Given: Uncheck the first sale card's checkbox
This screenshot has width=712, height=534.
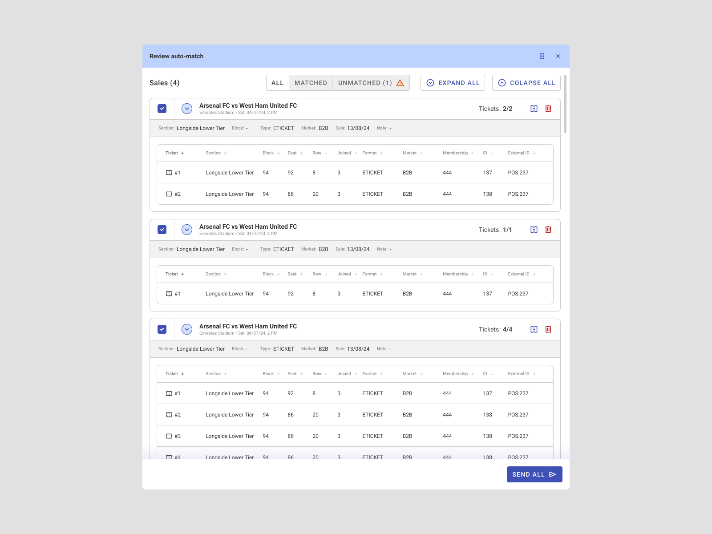Looking at the screenshot, I should click(x=162, y=108).
